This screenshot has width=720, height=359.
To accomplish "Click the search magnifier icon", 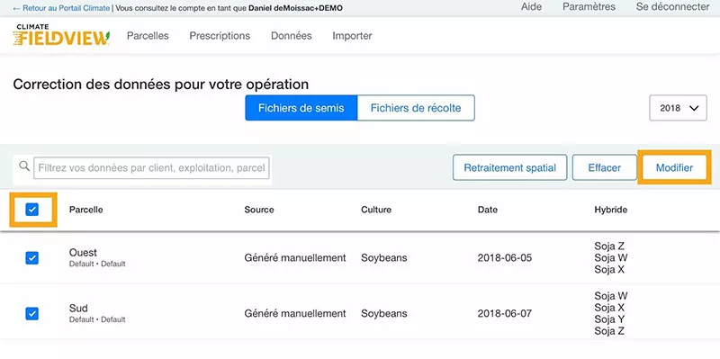I will (x=24, y=166).
